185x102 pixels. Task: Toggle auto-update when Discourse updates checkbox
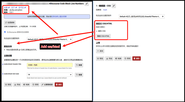pyautogui.click(x=5, y=32)
